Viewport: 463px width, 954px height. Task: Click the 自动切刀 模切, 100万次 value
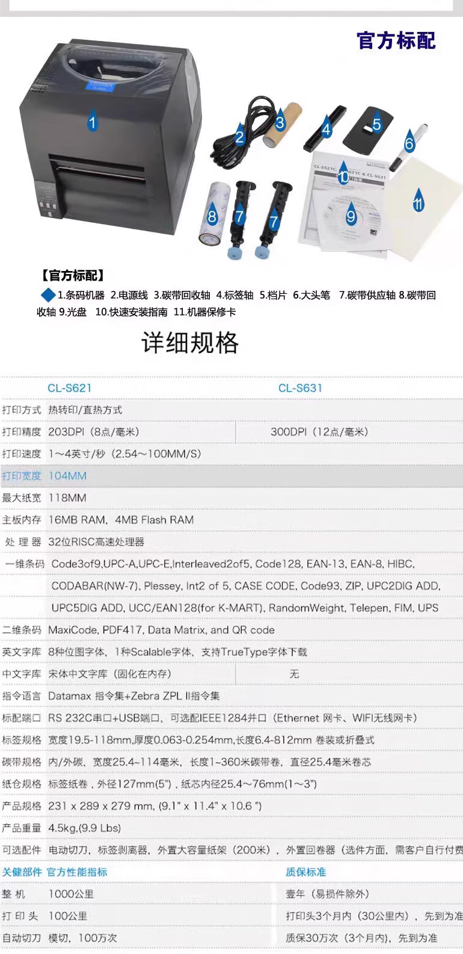click(83, 938)
